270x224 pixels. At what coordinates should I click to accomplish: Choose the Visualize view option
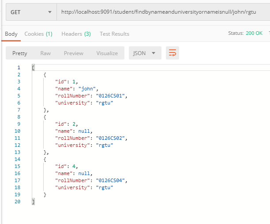tap(107, 53)
